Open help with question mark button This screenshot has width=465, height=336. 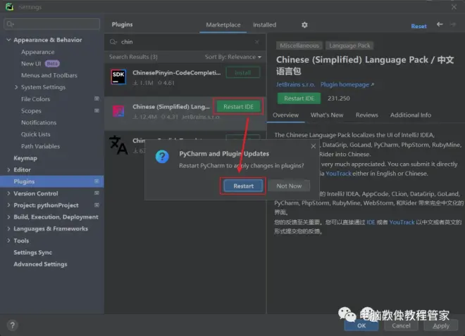[x=12, y=325]
